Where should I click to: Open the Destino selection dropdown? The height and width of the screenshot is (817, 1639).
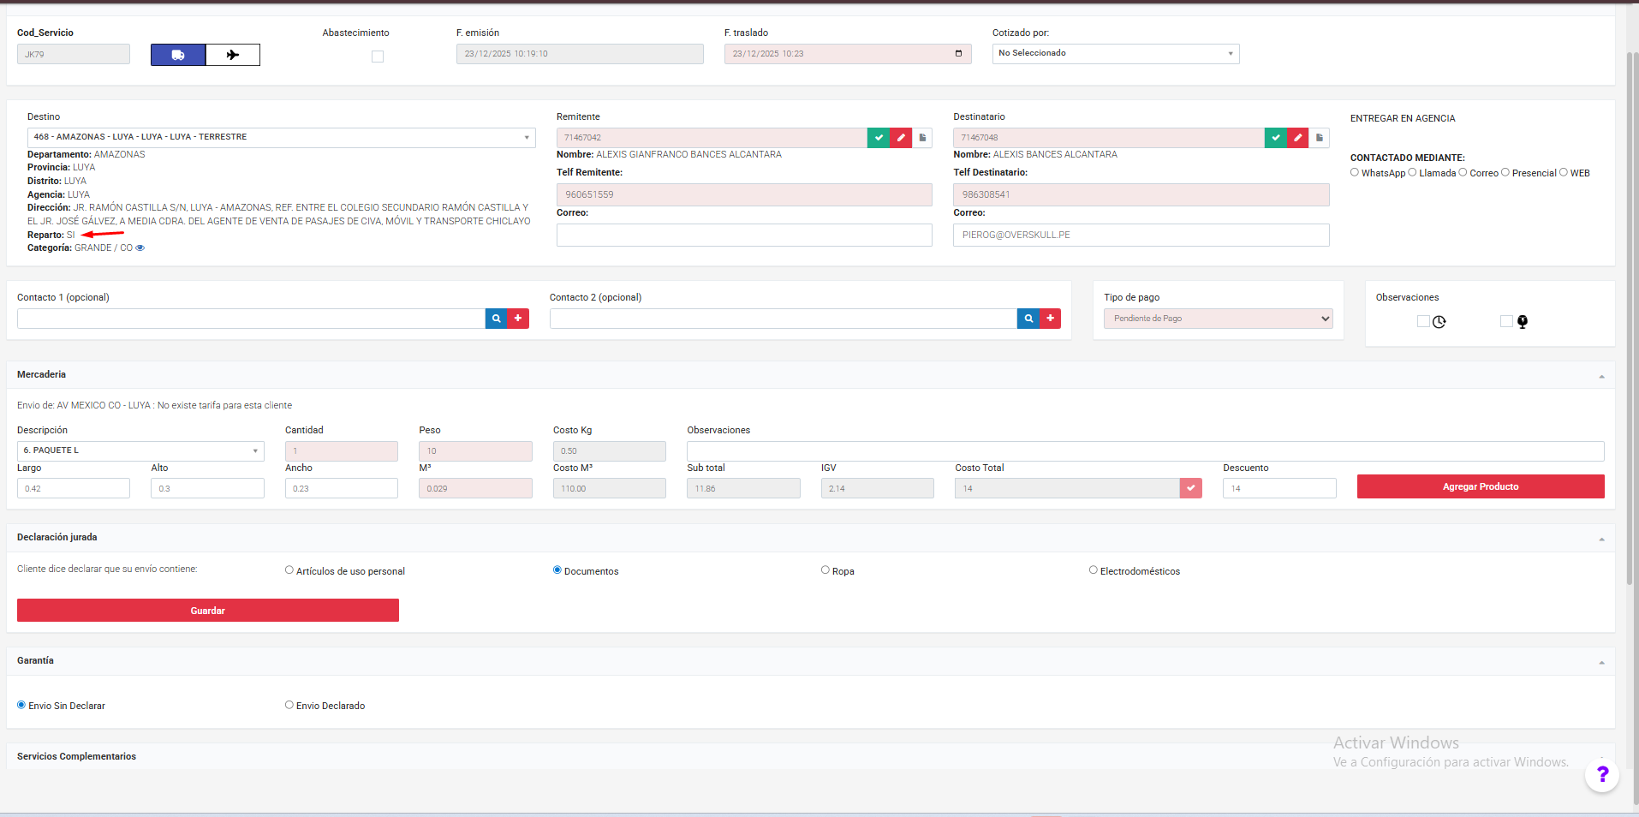click(x=281, y=137)
